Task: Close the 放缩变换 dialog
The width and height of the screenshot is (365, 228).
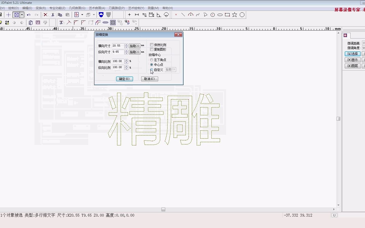Action: pyautogui.click(x=178, y=34)
